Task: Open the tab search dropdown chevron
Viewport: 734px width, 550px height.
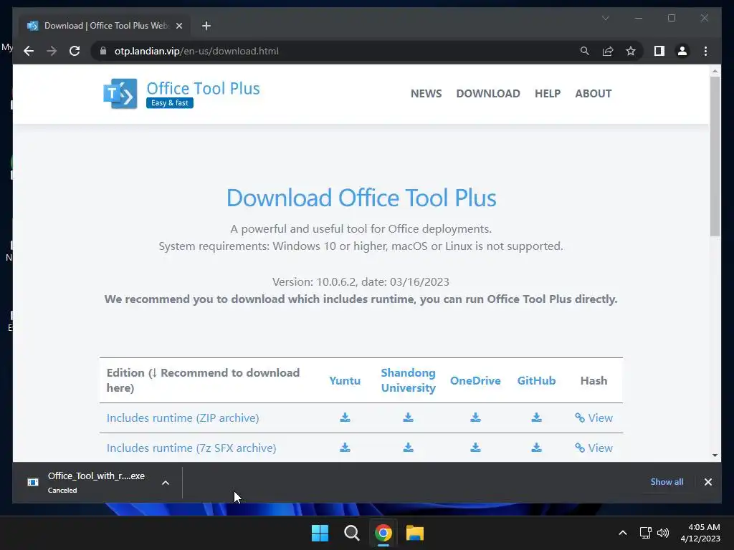Action: pyautogui.click(x=605, y=18)
